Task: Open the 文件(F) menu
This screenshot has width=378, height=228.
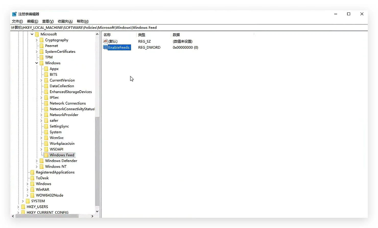Action: pos(17,21)
